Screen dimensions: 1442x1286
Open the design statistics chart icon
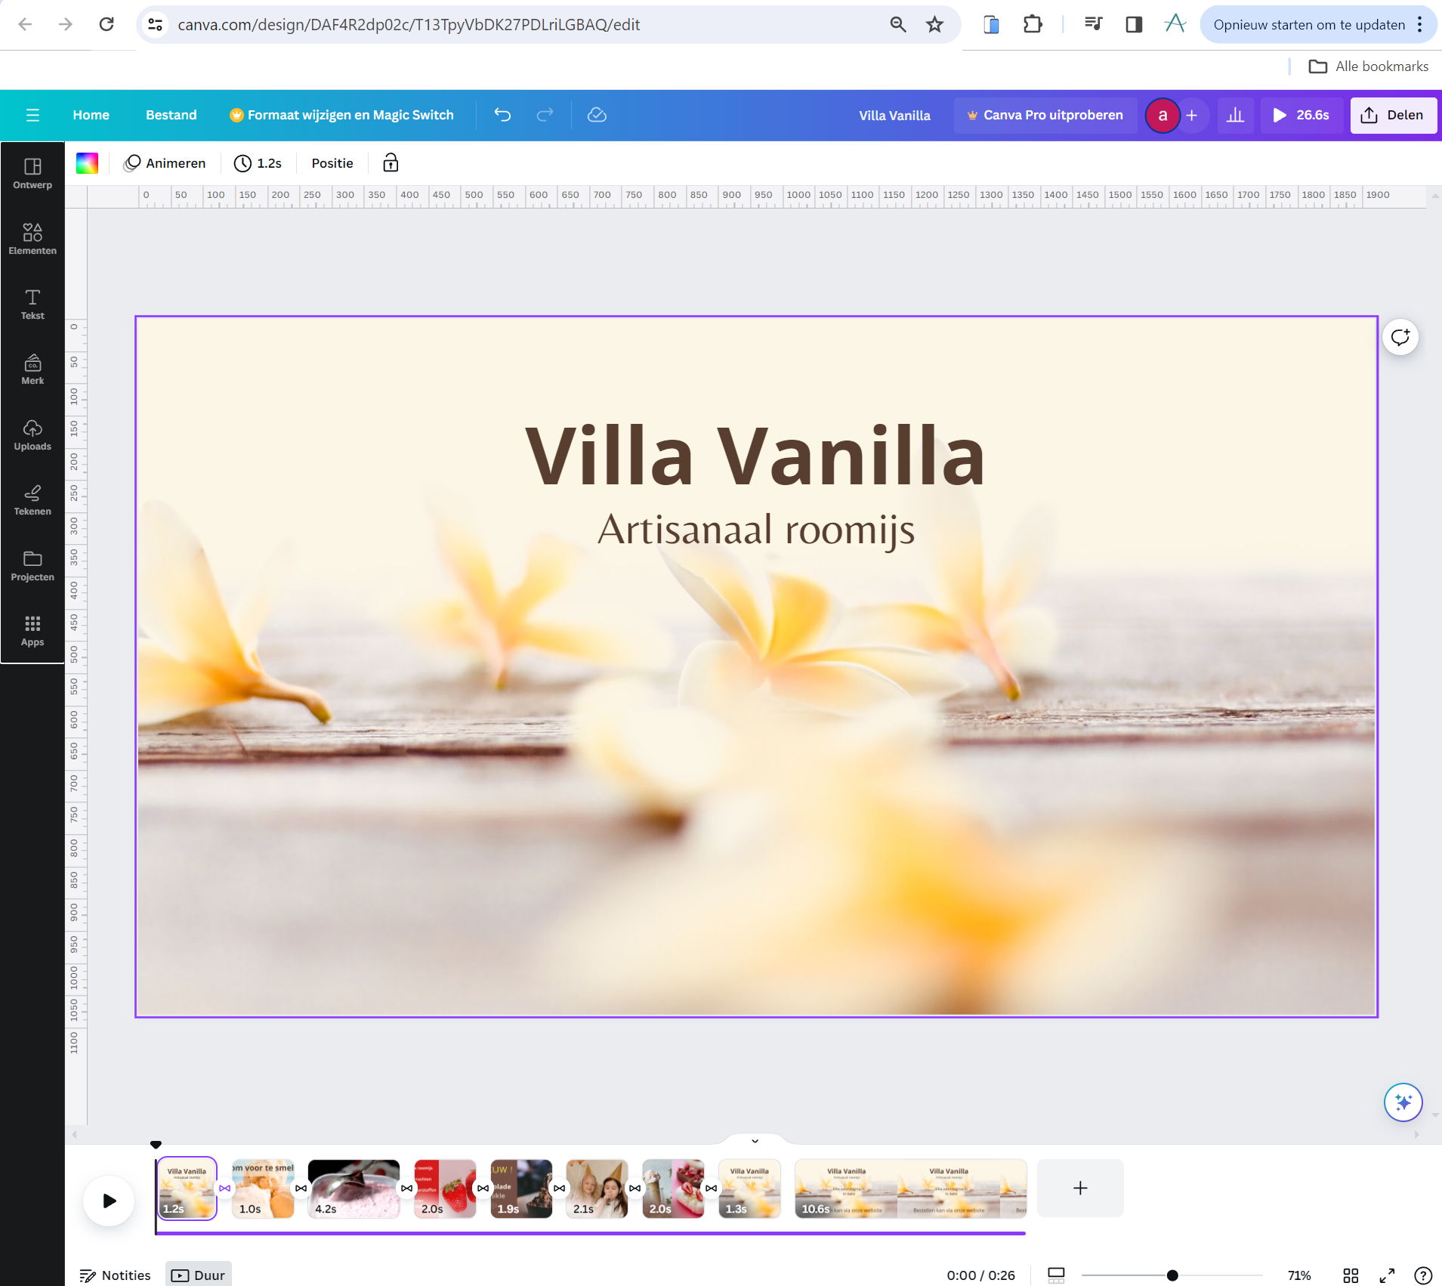pos(1234,115)
